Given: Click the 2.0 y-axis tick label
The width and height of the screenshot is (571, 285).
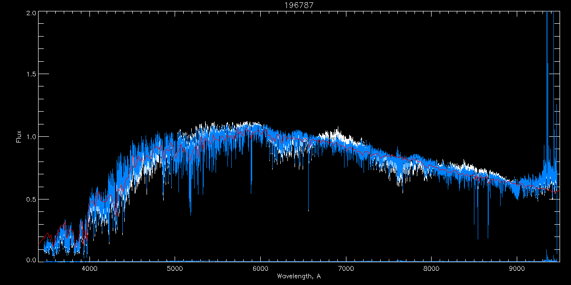Looking at the screenshot, I should 30,13.
